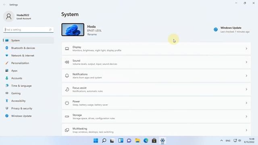The height and width of the screenshot is (145, 258).
Task: Expand the Notifications row chevron
Action: click(x=246, y=76)
